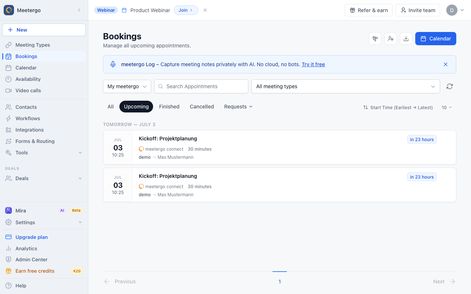471x294 pixels.
Task: Open Analytics page
Action: coord(44,248)
